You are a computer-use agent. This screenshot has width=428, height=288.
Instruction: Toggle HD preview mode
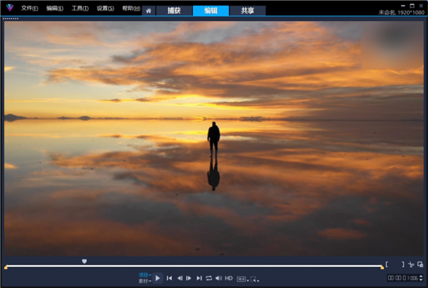point(229,278)
